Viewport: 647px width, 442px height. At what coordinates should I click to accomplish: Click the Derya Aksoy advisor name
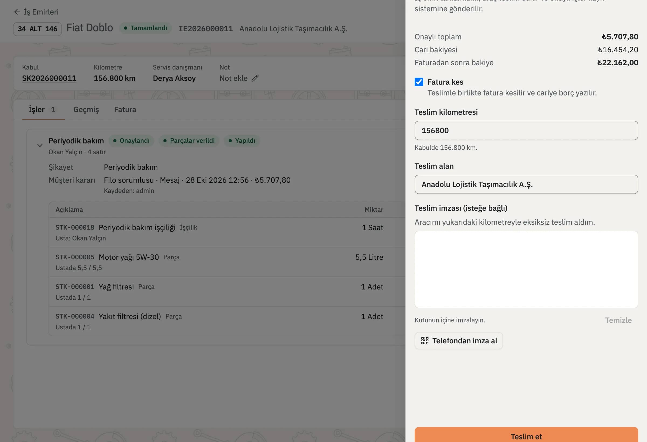[174, 78]
